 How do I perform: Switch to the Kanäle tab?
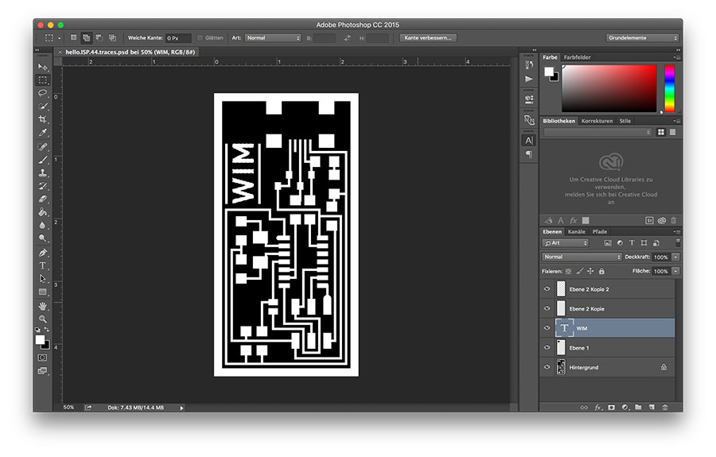tap(577, 232)
